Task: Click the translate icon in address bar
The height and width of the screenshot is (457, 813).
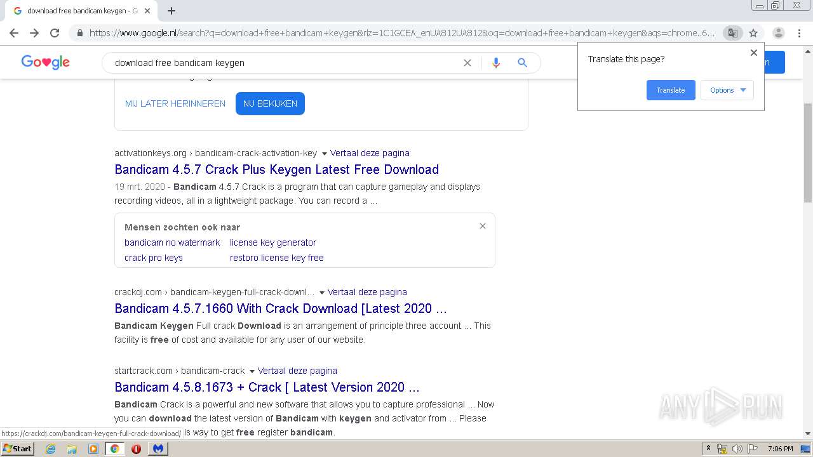Action: tap(732, 33)
